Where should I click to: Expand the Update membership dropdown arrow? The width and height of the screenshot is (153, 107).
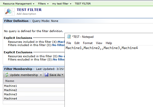41,75
